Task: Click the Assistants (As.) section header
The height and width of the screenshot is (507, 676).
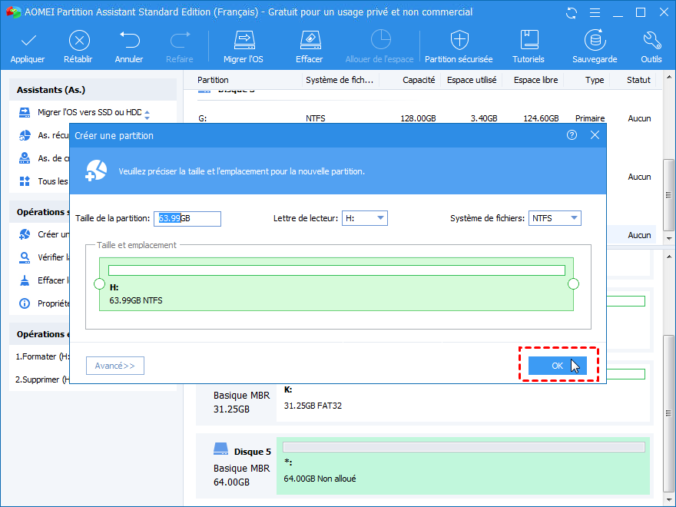Action: (x=93, y=90)
